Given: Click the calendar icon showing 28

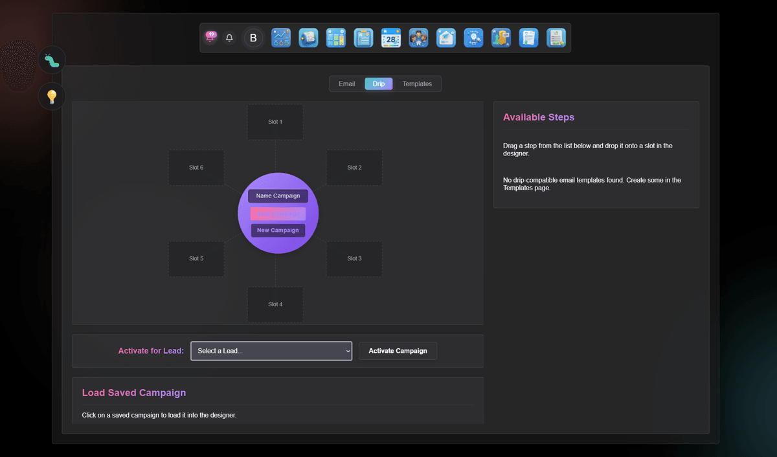Looking at the screenshot, I should click(391, 38).
